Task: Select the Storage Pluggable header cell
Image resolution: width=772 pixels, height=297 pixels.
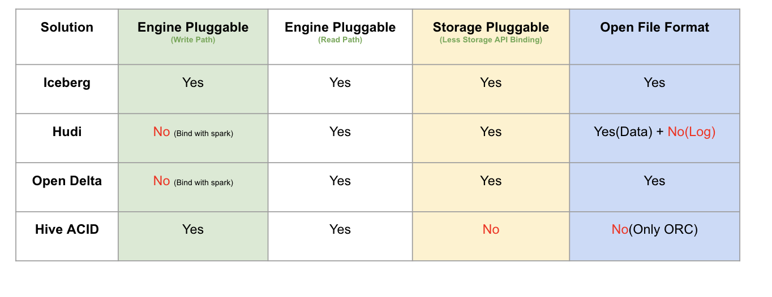Action: click(x=491, y=32)
